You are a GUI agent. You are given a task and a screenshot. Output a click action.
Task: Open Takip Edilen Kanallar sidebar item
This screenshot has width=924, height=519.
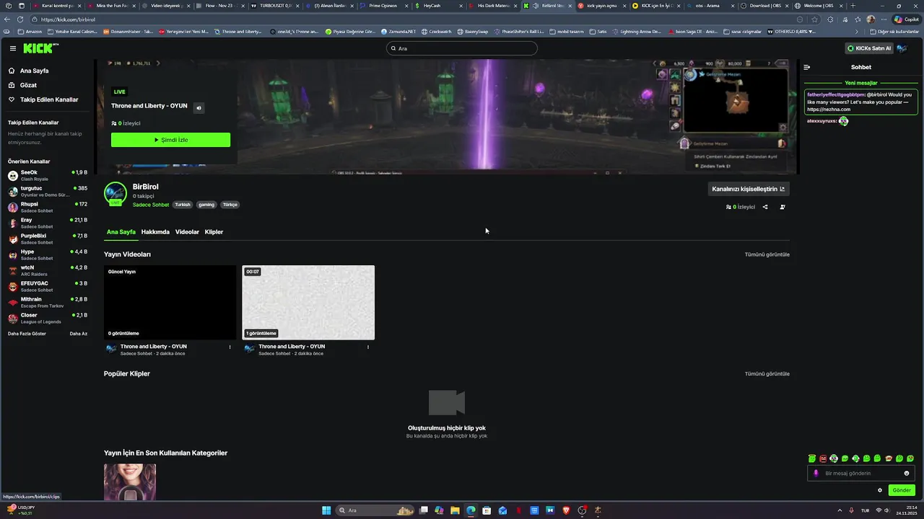(x=43, y=99)
